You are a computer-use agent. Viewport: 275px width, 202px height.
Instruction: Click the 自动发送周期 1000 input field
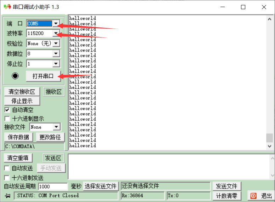click(53, 186)
